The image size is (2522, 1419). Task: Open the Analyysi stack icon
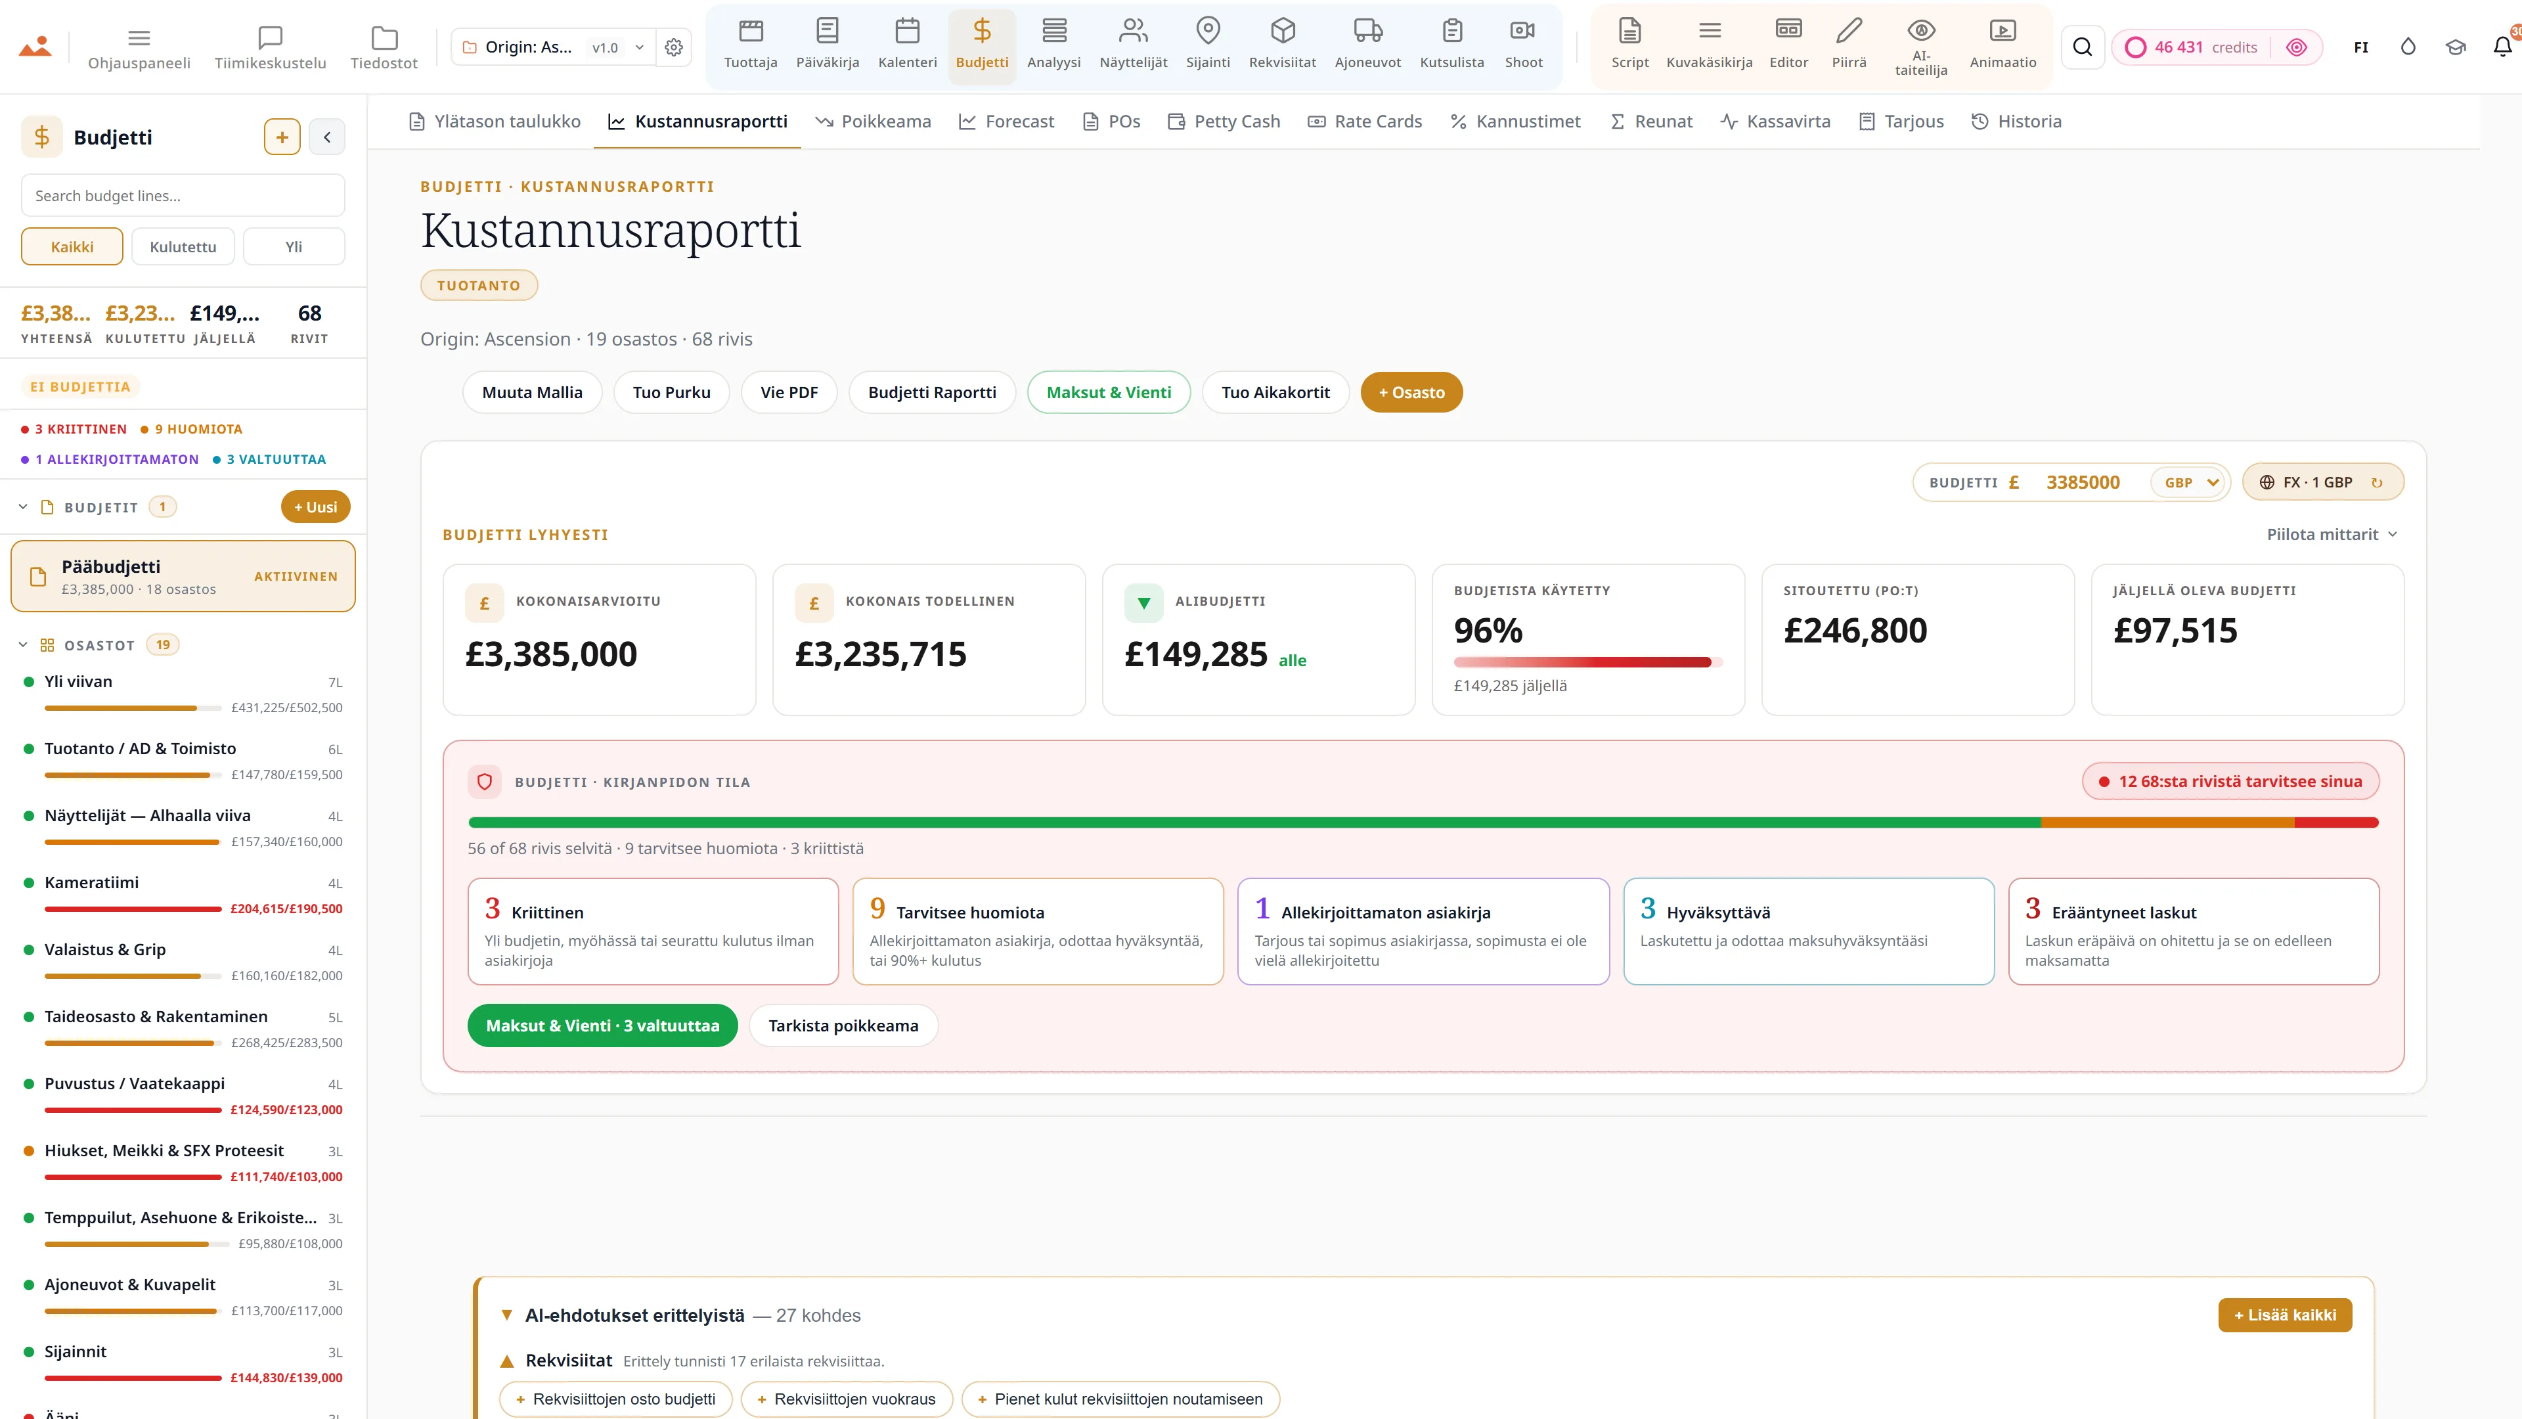(1053, 32)
